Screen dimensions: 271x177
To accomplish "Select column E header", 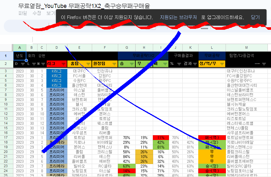I will click(79, 48).
